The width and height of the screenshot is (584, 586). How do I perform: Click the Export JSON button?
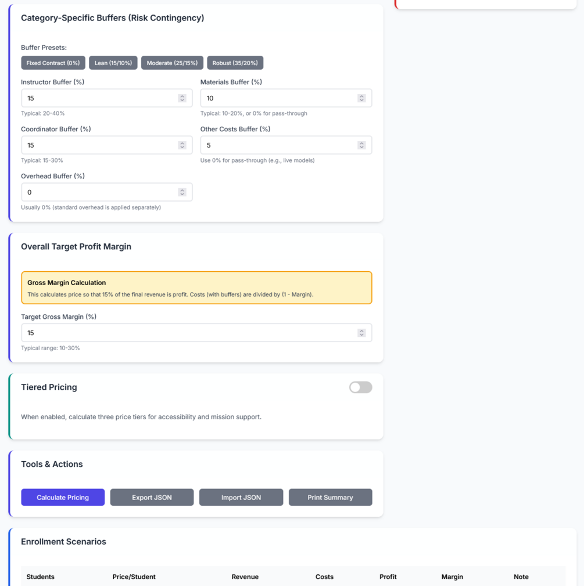(152, 497)
